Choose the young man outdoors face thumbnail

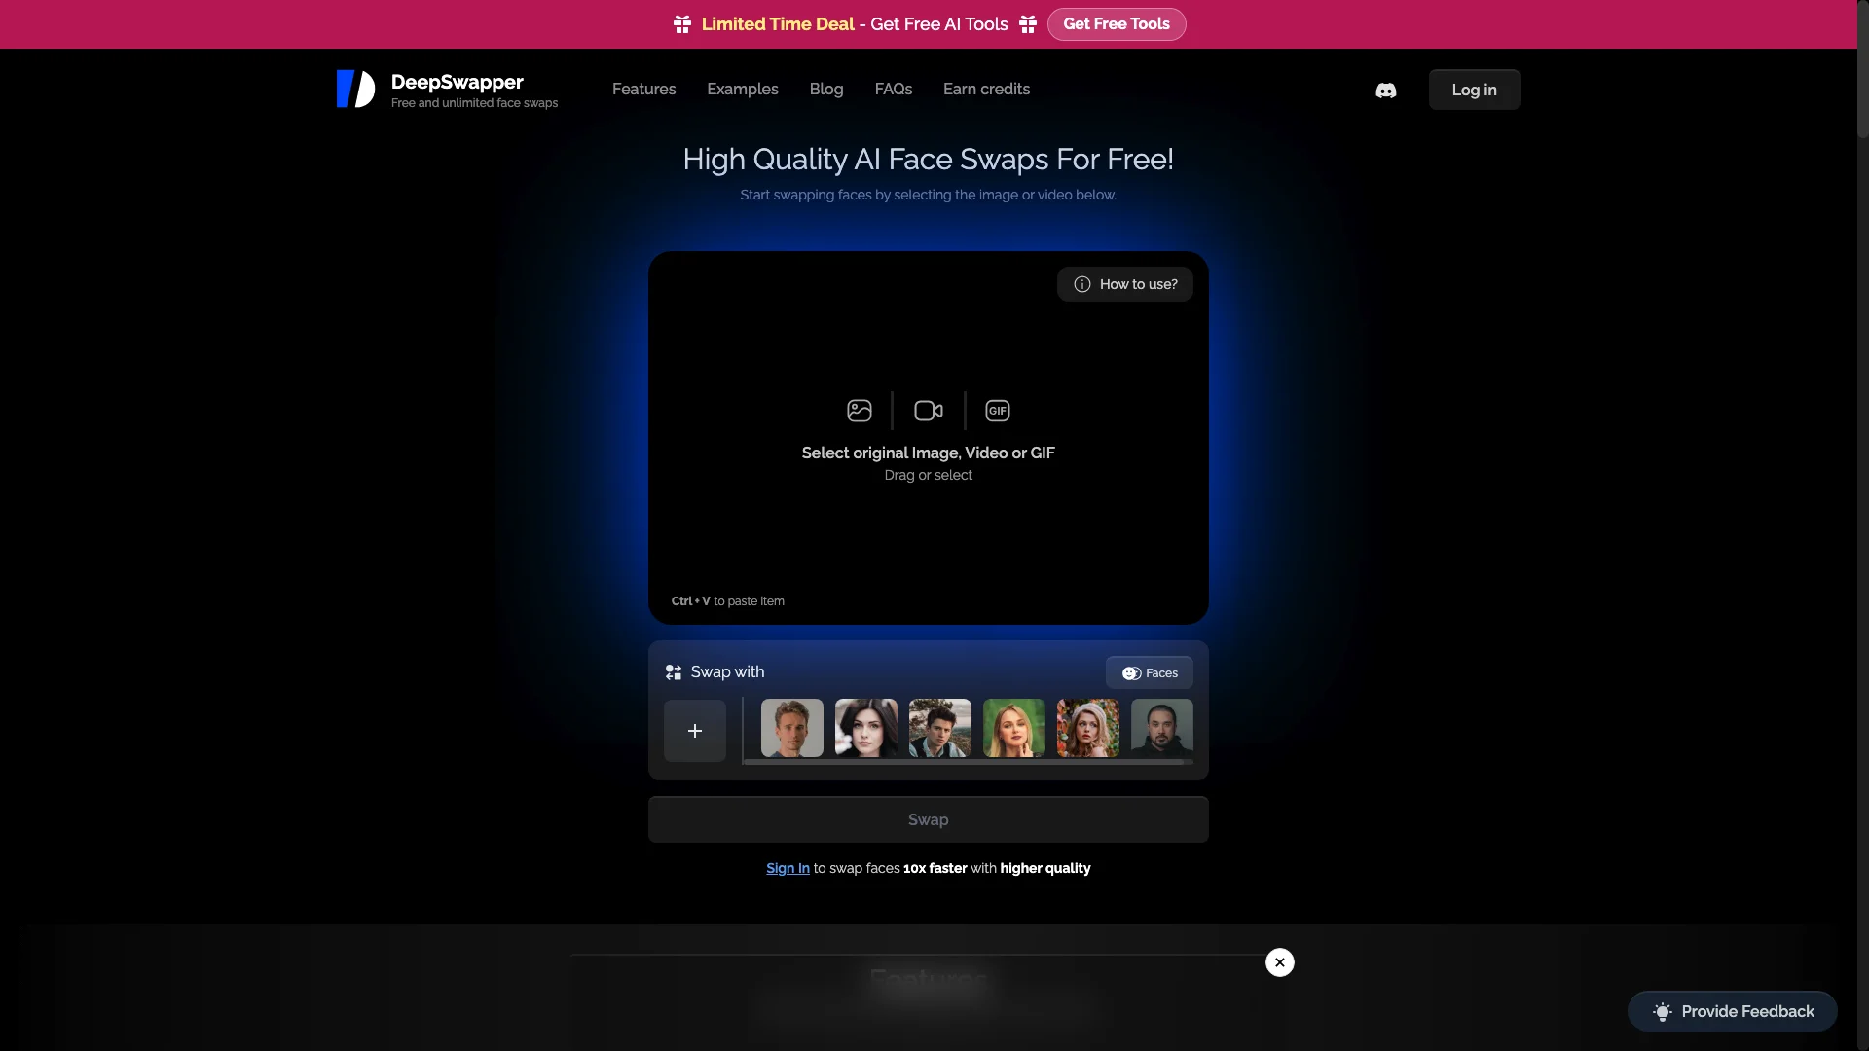[940, 728]
